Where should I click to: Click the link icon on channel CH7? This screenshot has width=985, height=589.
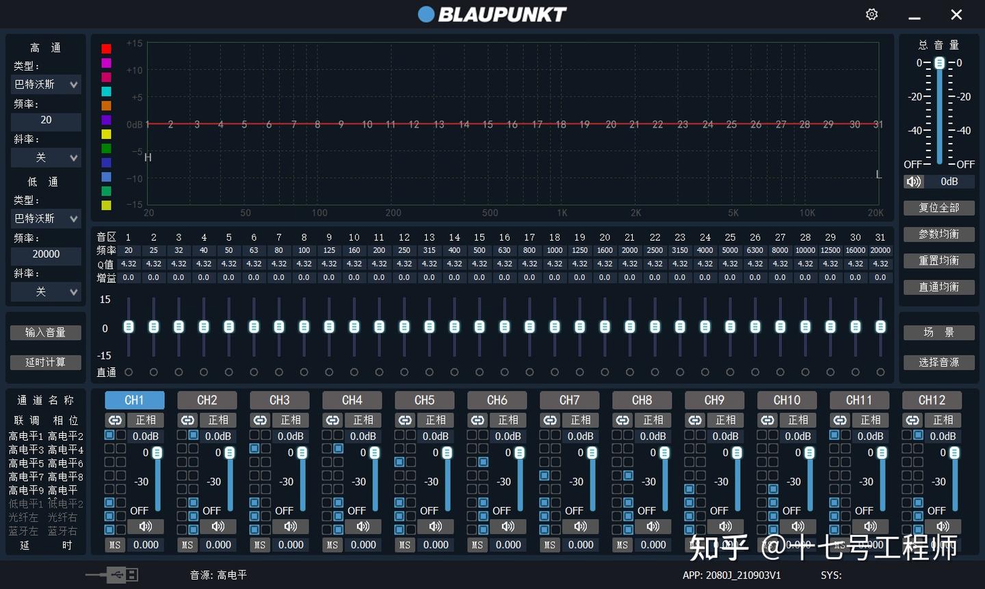click(x=549, y=419)
